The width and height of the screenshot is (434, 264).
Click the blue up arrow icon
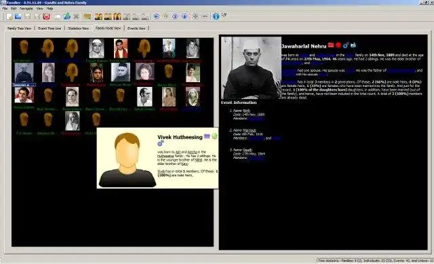(x=175, y=16)
